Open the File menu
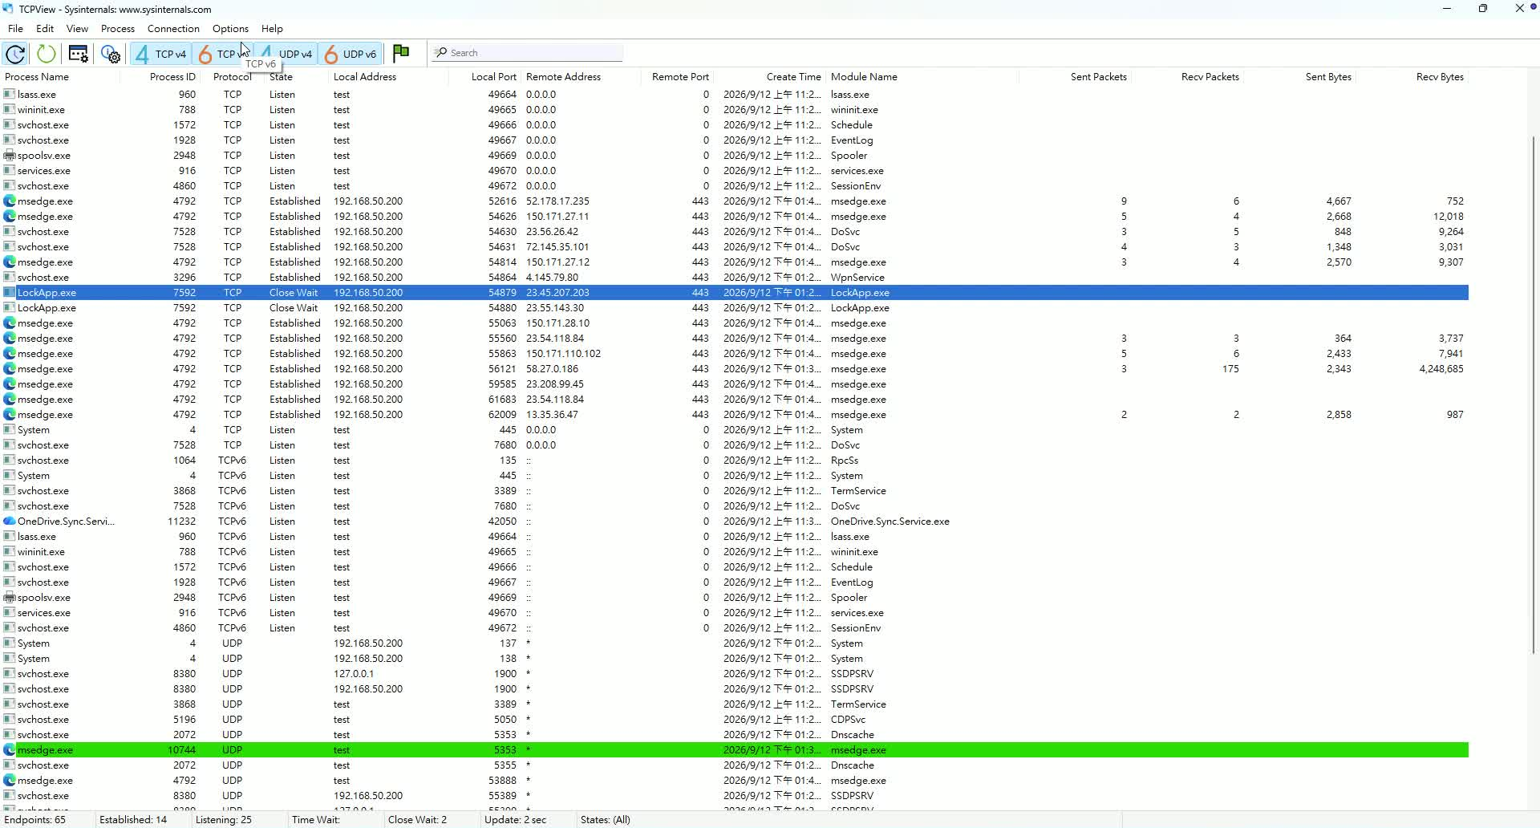This screenshot has height=828, width=1540. 15,28
